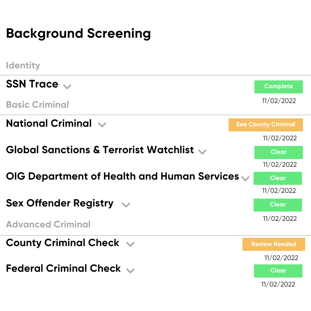Click the Complete status badge
Image resolution: width=311 pixels, height=311 pixels.
click(x=278, y=87)
